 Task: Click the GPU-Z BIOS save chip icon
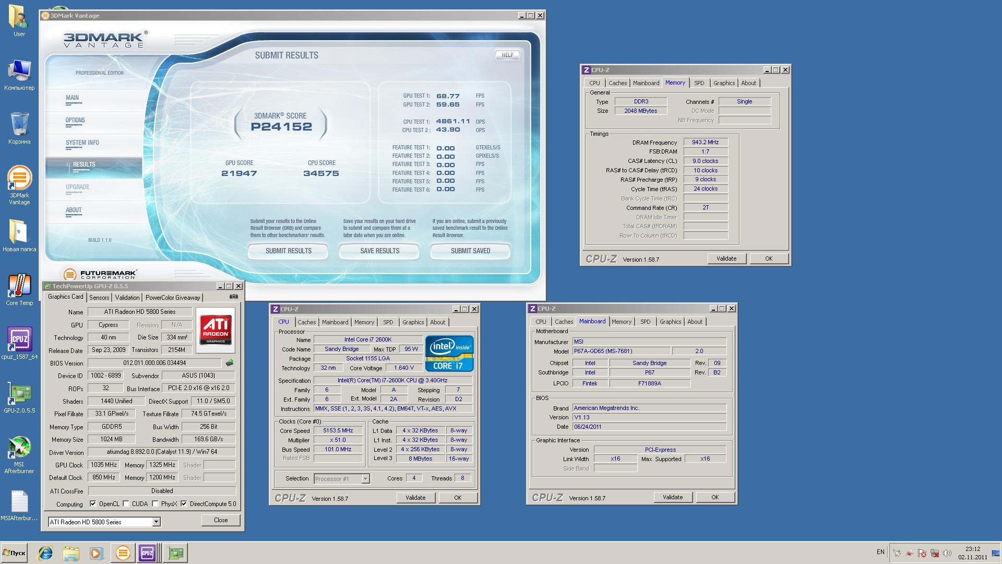[x=229, y=362]
